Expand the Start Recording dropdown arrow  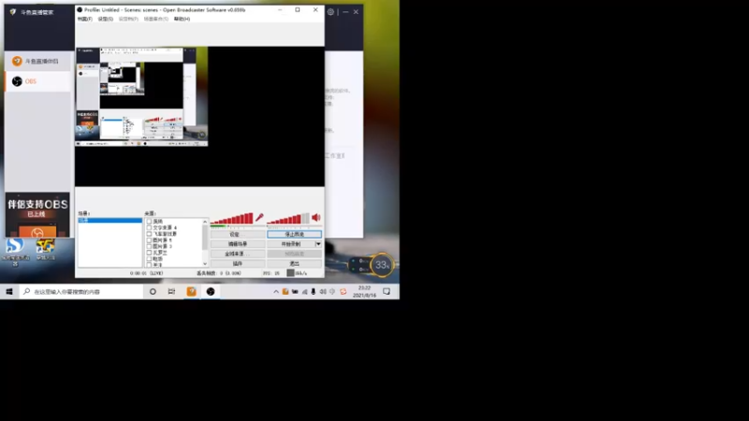point(318,244)
